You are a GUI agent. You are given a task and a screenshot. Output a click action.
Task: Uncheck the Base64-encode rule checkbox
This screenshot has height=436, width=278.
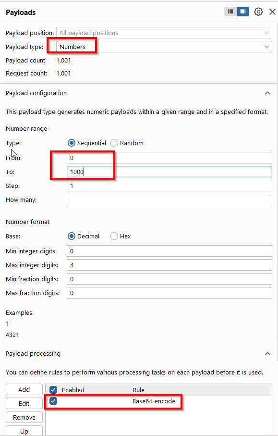[53, 401]
